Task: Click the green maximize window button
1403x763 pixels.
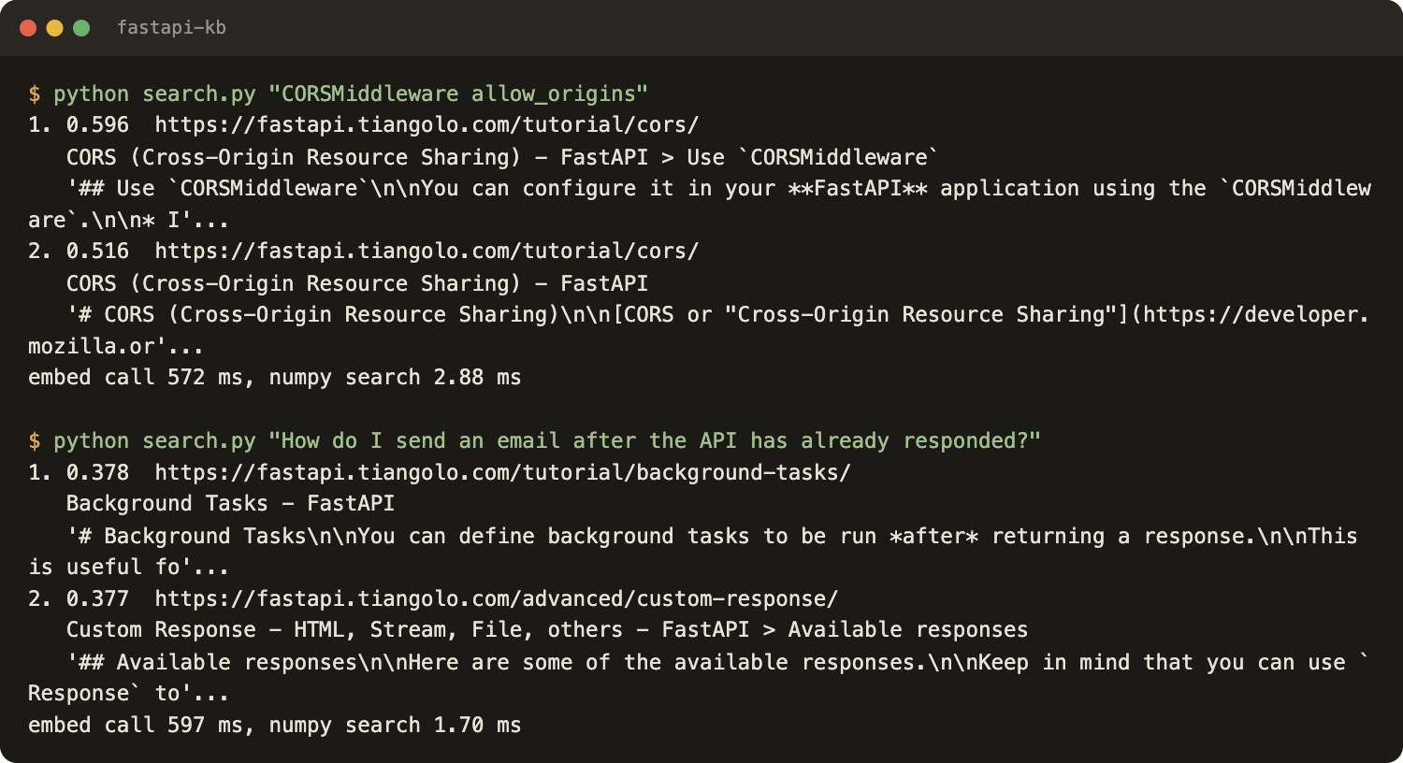Action: 81,28
